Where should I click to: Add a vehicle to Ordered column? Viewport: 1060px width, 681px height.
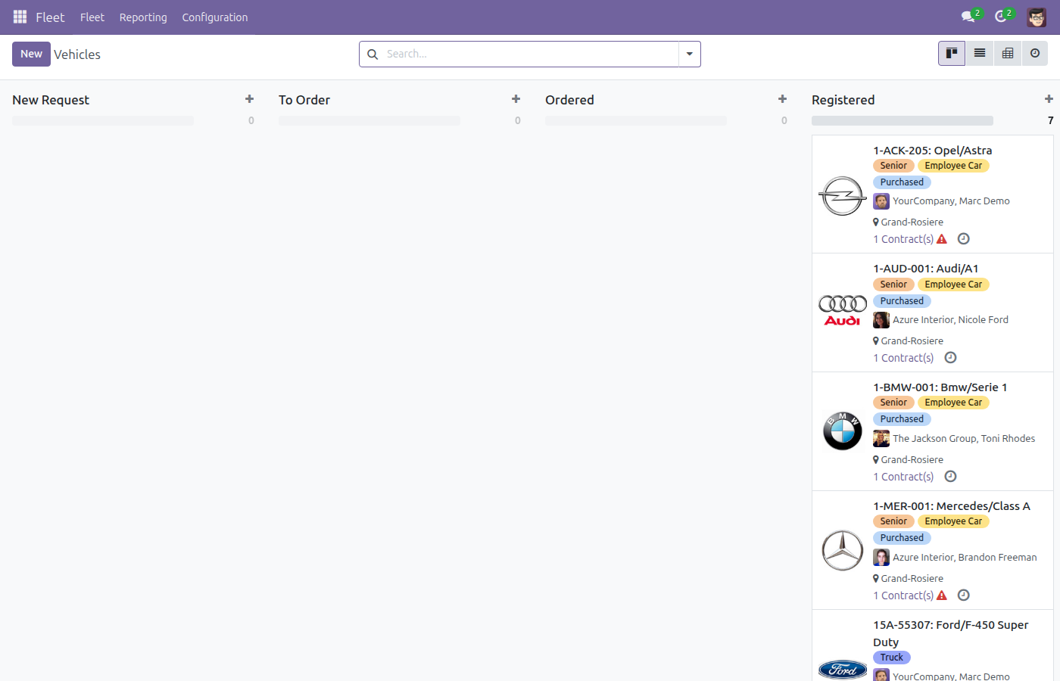click(783, 99)
